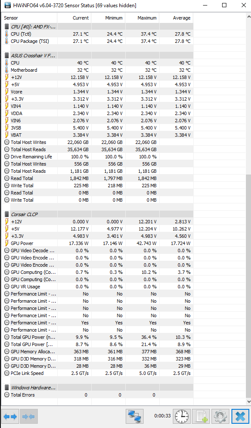Close sensors with the blue X button
This screenshot has height=428, width=251.
240,416
